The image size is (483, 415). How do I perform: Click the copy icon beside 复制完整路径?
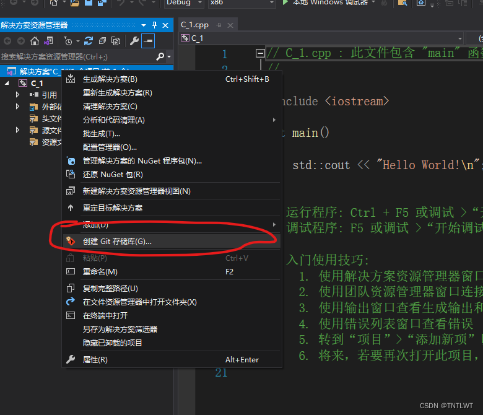71,289
